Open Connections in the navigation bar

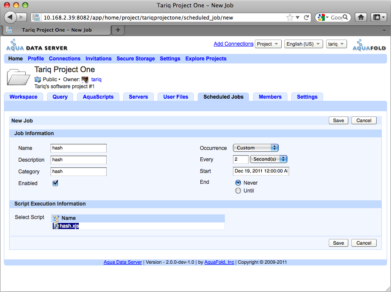pos(64,59)
